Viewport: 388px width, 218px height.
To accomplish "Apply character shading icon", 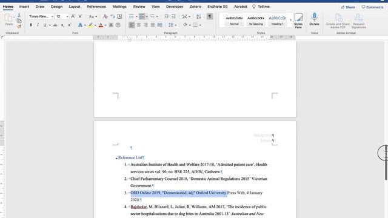I will (111, 25).
